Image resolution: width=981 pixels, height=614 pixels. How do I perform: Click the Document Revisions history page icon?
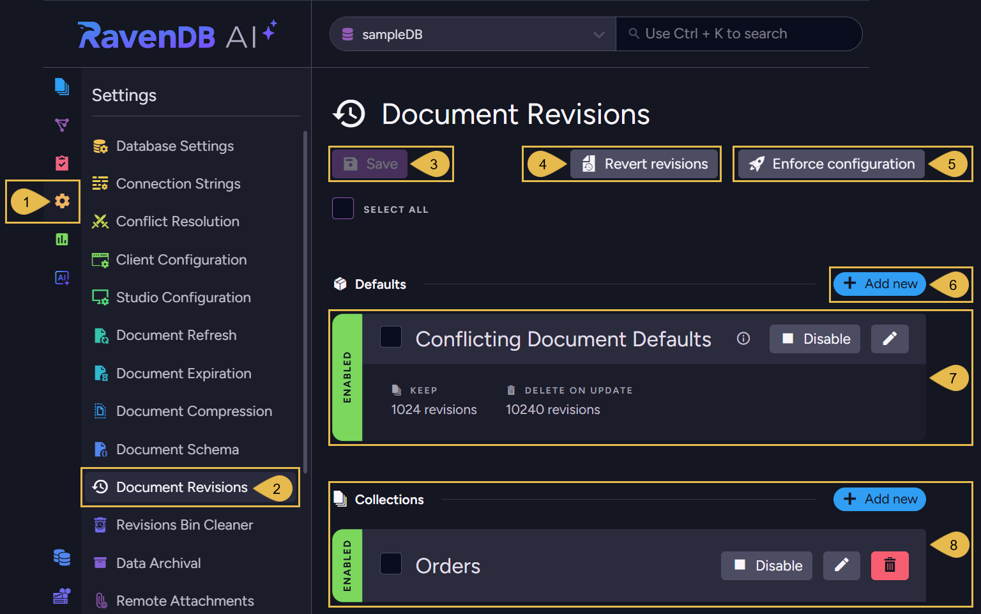click(349, 114)
